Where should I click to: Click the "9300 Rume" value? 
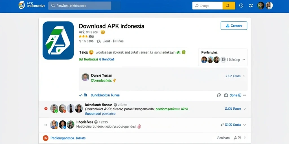(233, 109)
